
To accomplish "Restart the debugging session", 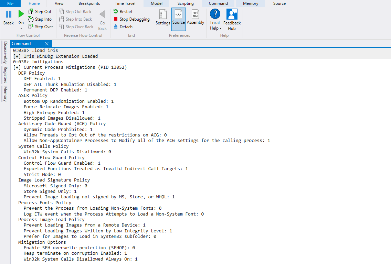I will pos(123,11).
